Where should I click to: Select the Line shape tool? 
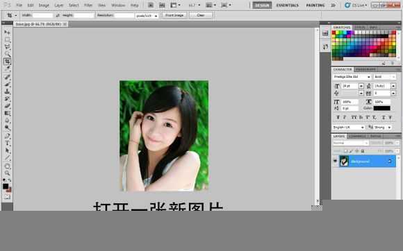tap(7, 157)
